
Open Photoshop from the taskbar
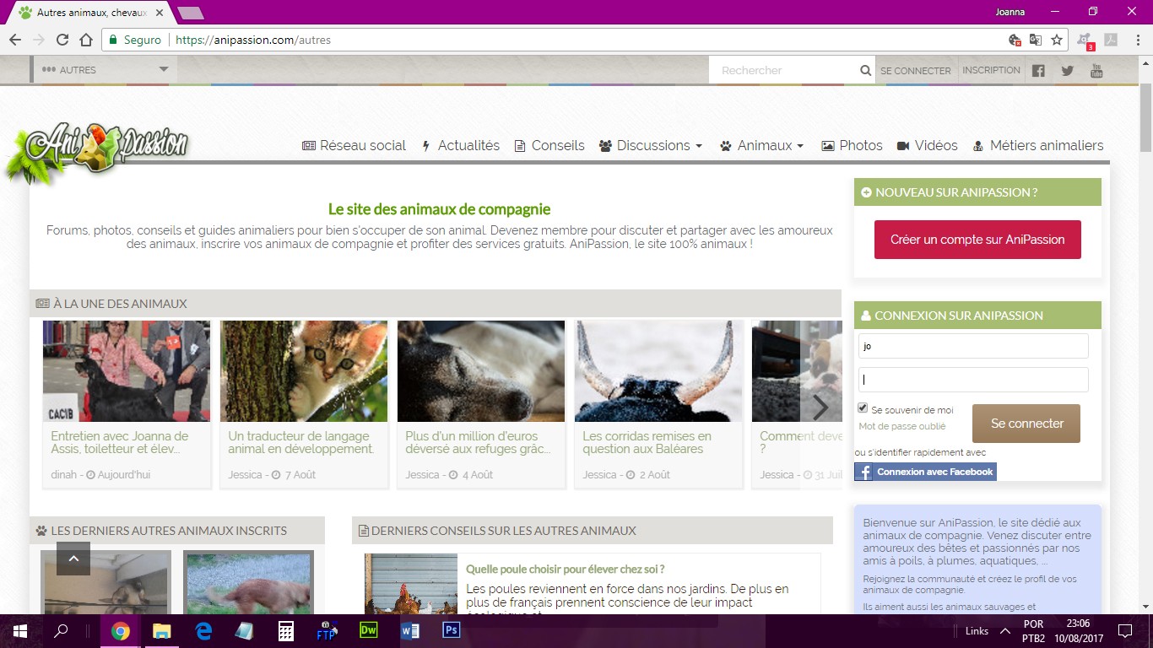[x=452, y=630]
